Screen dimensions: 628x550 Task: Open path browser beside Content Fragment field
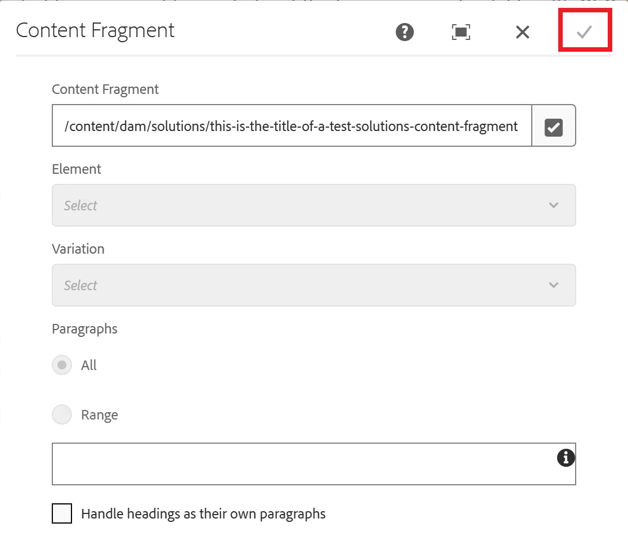pyautogui.click(x=554, y=126)
